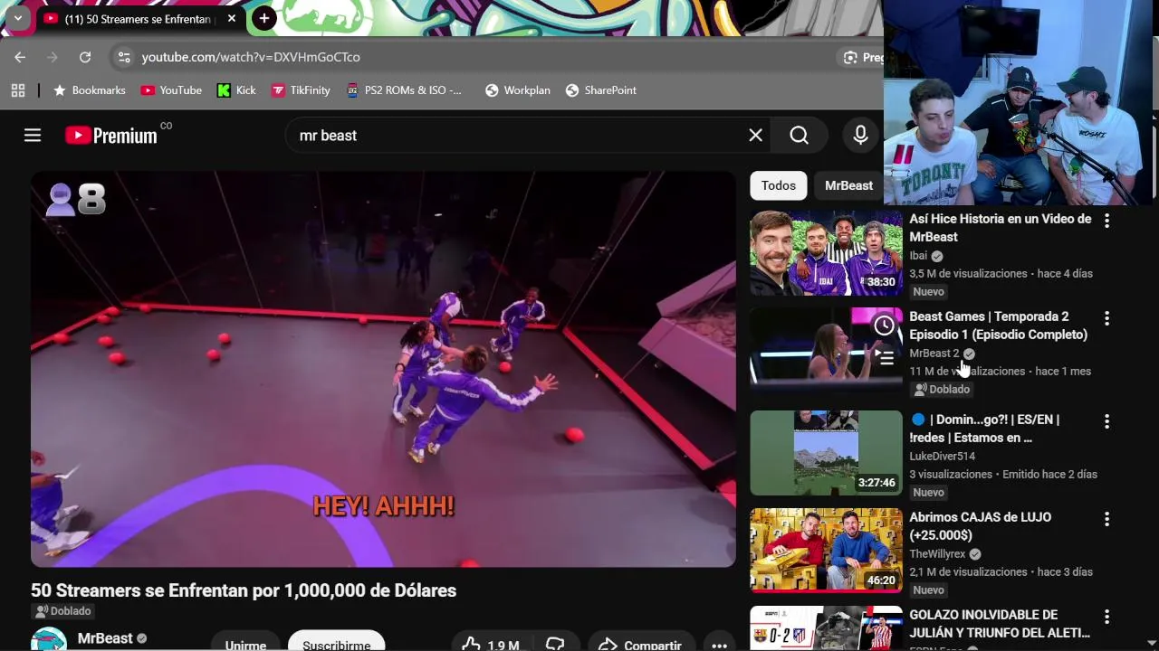Click the Doblado badge under video title
Screen dimensions: 1159x651
click(x=62, y=611)
